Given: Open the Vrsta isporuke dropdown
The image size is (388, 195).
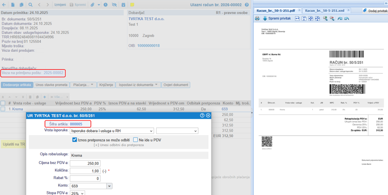Looking at the screenshot, I should coord(112,130).
